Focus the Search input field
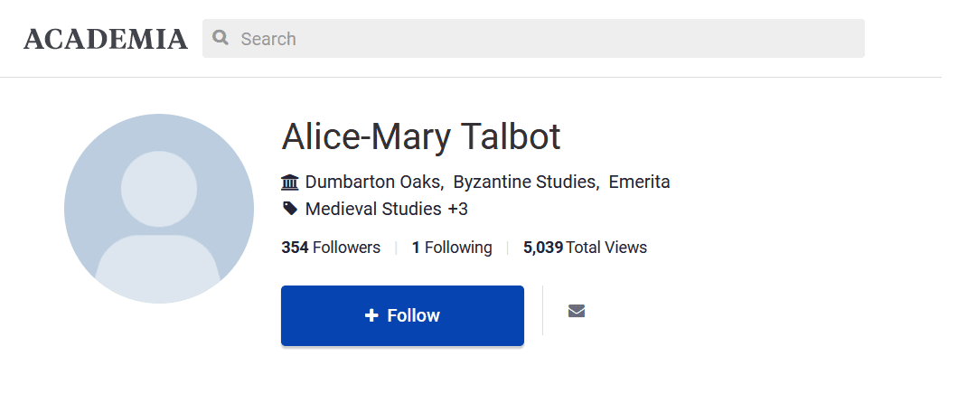This screenshot has height=412, width=967. coord(542,39)
